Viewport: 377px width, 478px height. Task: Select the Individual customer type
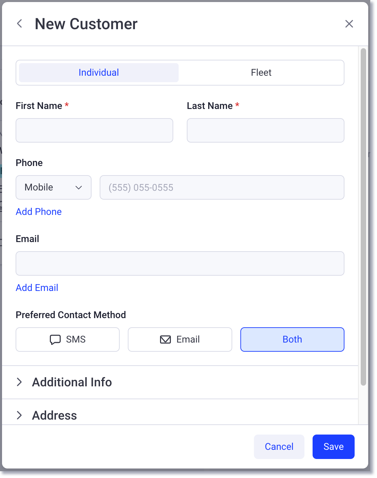click(98, 72)
